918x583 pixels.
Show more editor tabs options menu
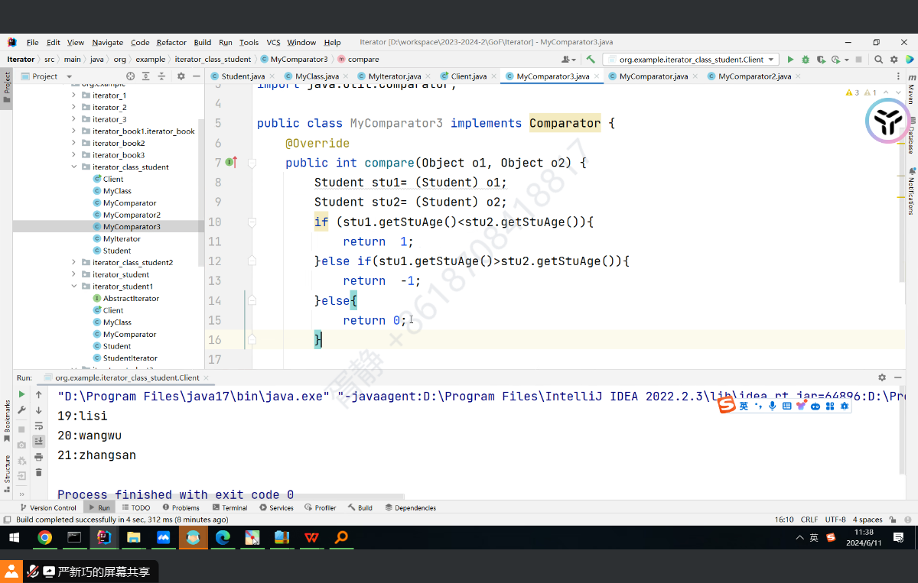point(897,76)
